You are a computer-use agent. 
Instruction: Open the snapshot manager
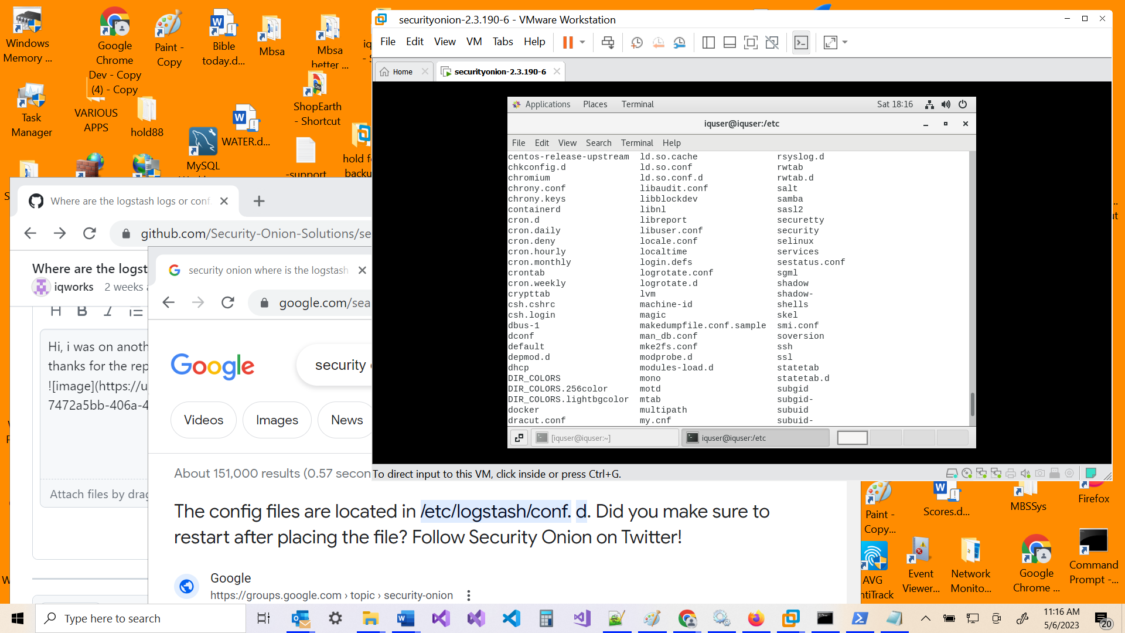pos(680,42)
